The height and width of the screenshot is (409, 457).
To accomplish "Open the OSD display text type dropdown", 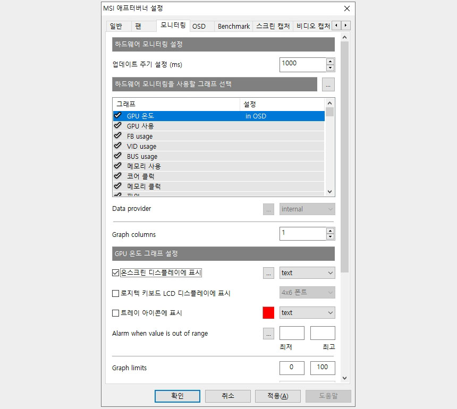I will coord(307,273).
